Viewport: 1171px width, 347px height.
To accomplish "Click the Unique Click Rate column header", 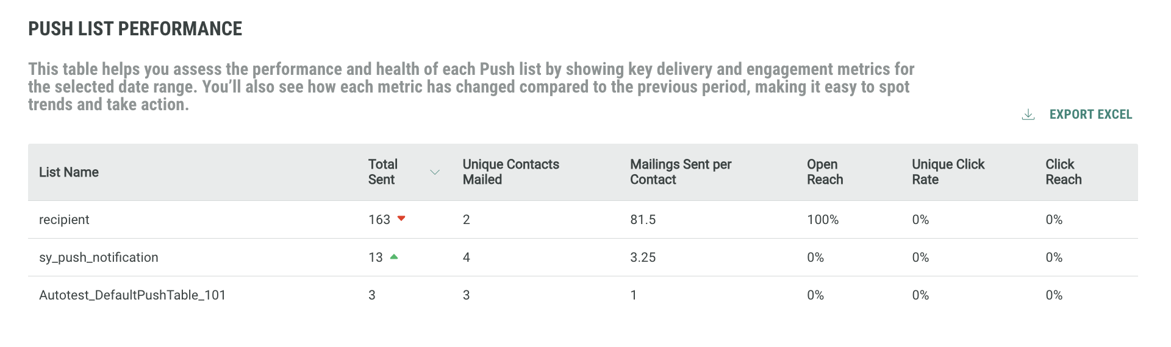I will tap(948, 172).
